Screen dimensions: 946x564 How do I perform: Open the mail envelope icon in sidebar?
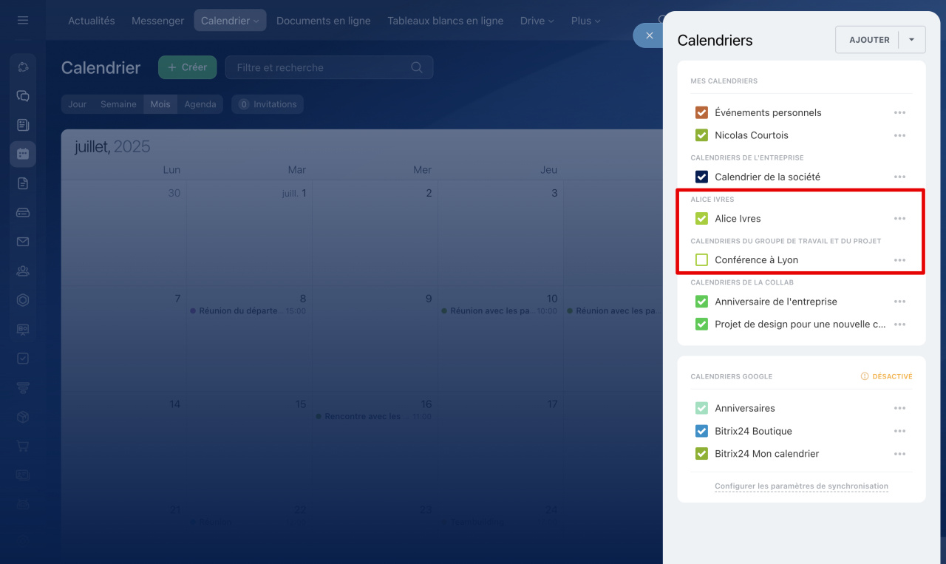[x=23, y=242]
